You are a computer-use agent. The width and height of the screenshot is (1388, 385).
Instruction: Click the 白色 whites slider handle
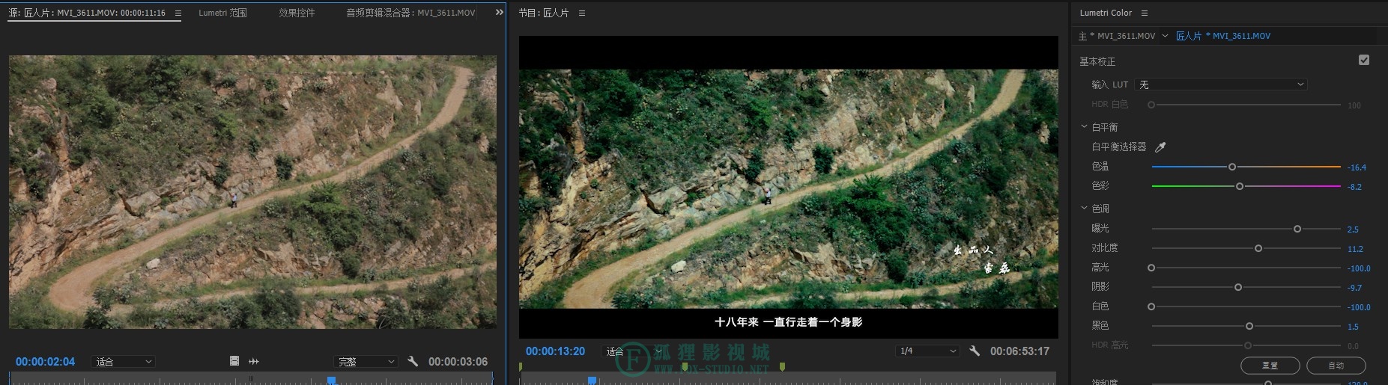(1151, 307)
